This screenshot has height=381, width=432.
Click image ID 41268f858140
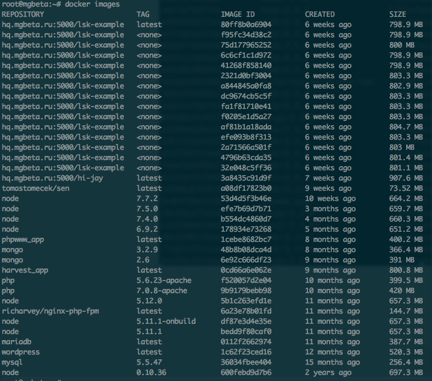pyautogui.click(x=246, y=66)
